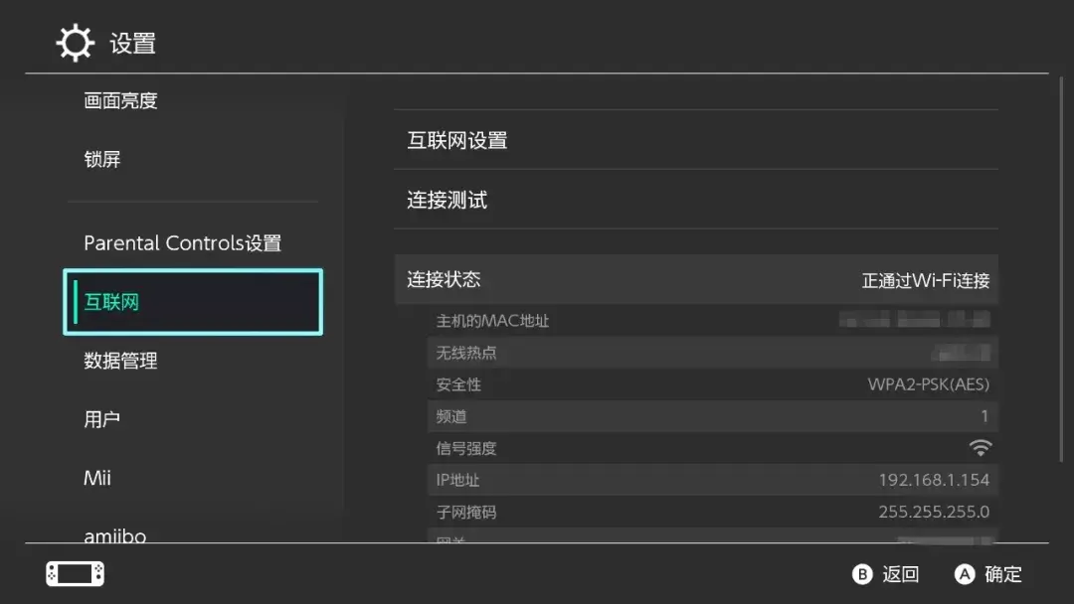
Task: Select 互联网 sidebar item
Action: coord(193,302)
